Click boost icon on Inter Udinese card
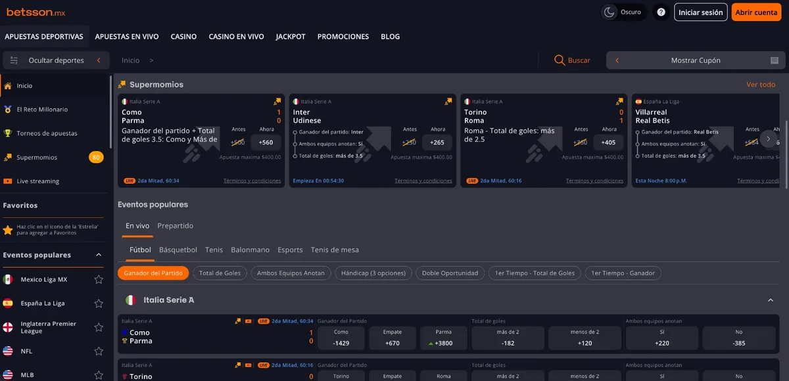The width and height of the screenshot is (789, 381). [448, 102]
